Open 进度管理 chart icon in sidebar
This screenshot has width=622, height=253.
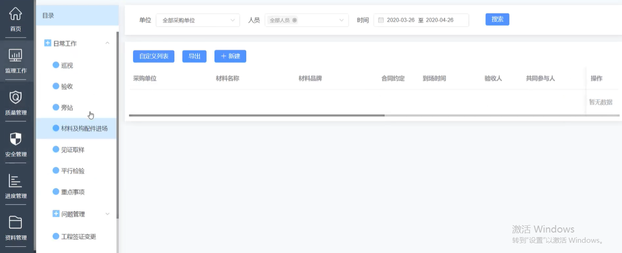click(15, 181)
